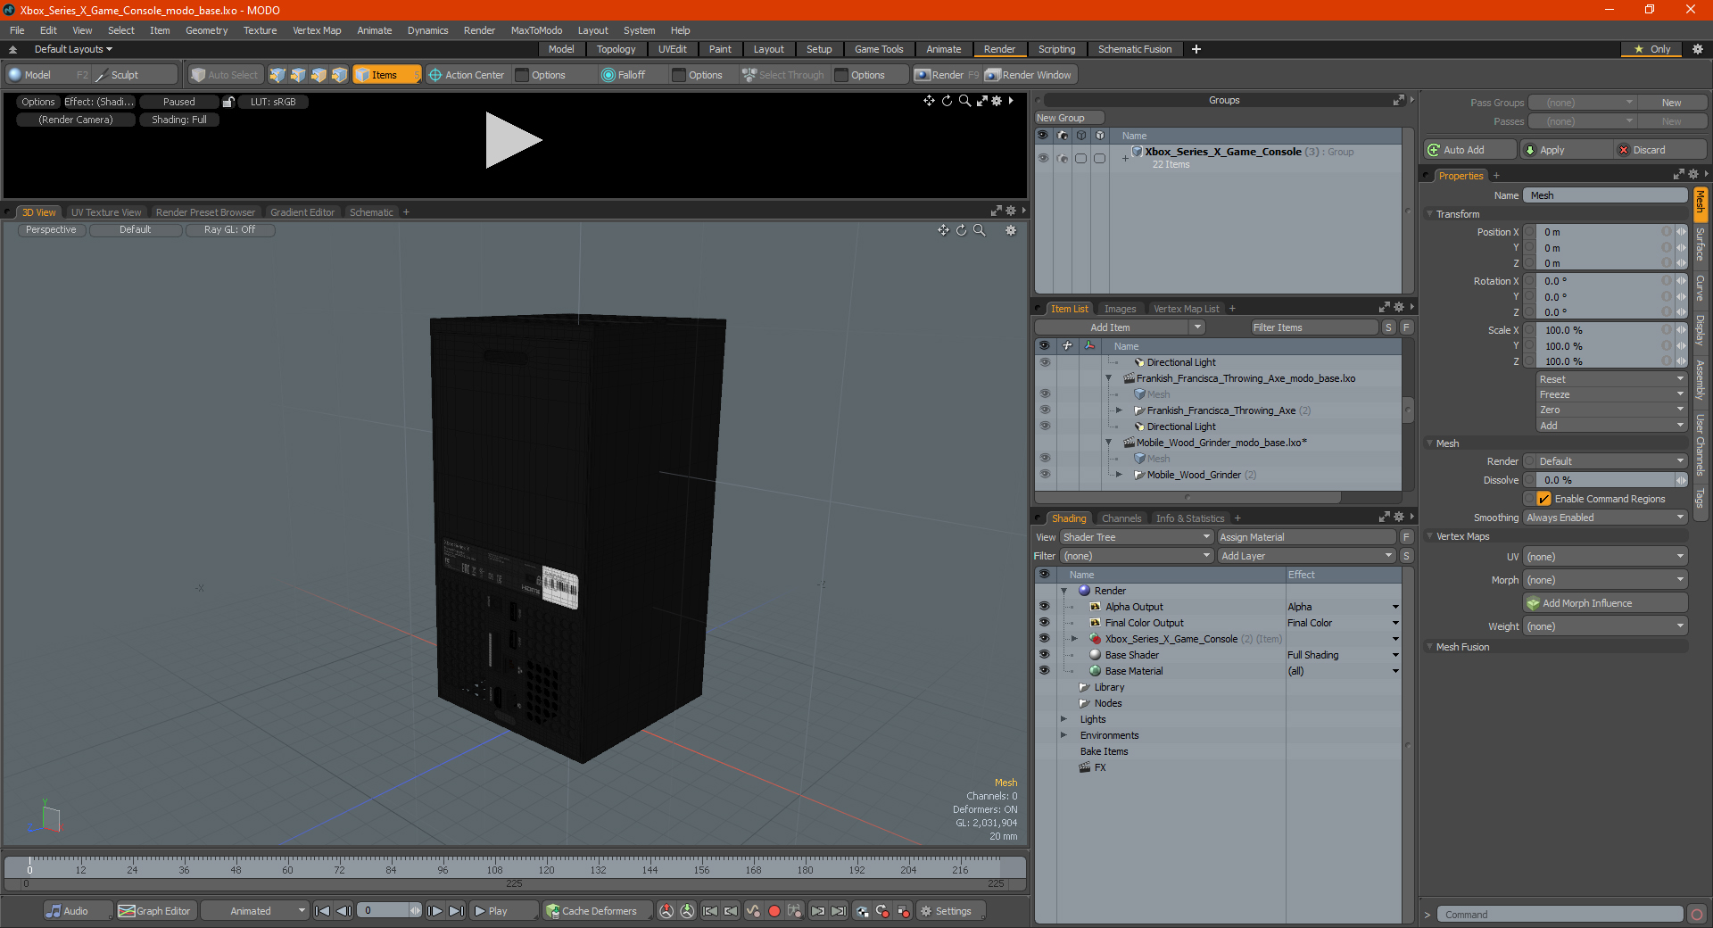The height and width of the screenshot is (928, 1713).
Task: Open the Smoothing Always Enabled dropdown
Action: (x=1605, y=518)
